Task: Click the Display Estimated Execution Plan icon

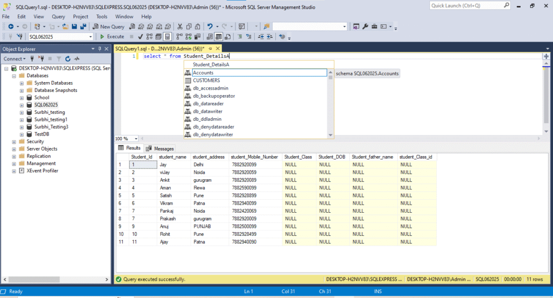Action: point(150,37)
